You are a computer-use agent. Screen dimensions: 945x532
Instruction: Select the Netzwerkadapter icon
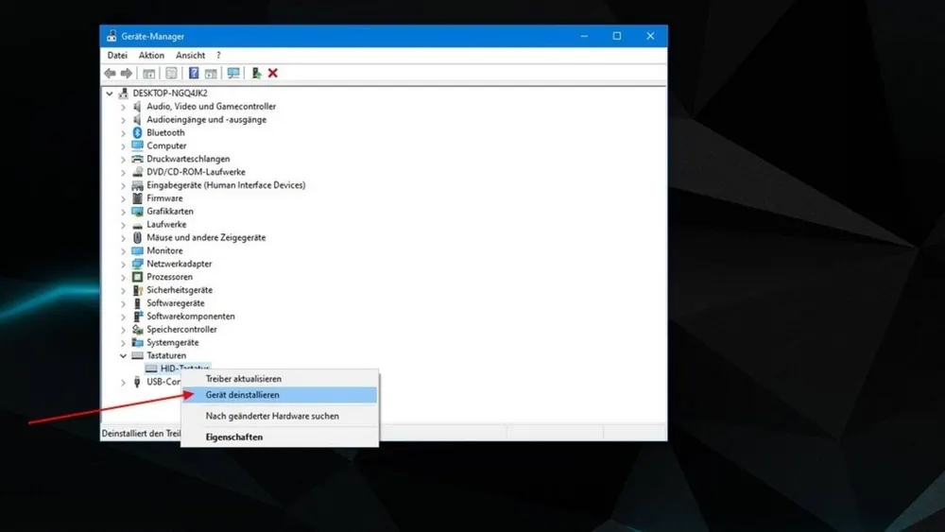point(137,264)
